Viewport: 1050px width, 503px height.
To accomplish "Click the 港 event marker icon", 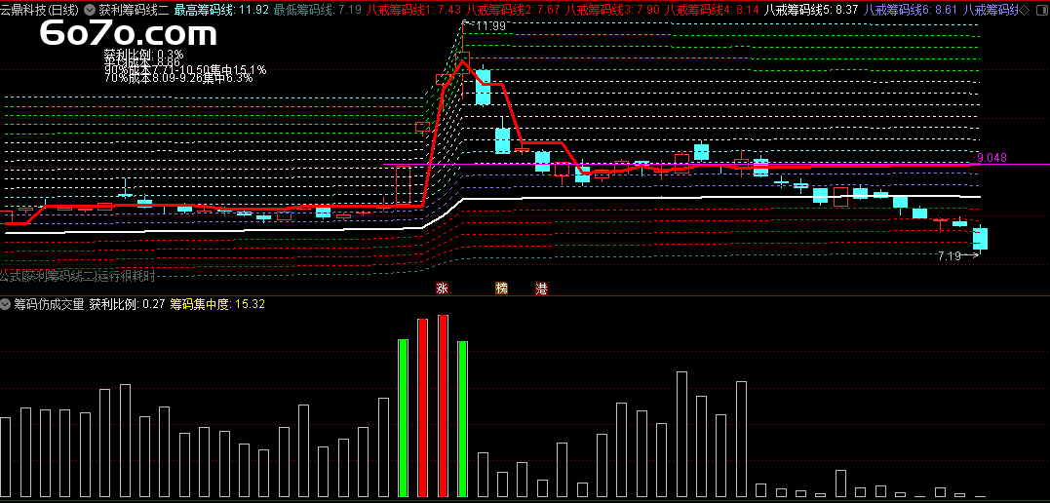I will coord(541,289).
